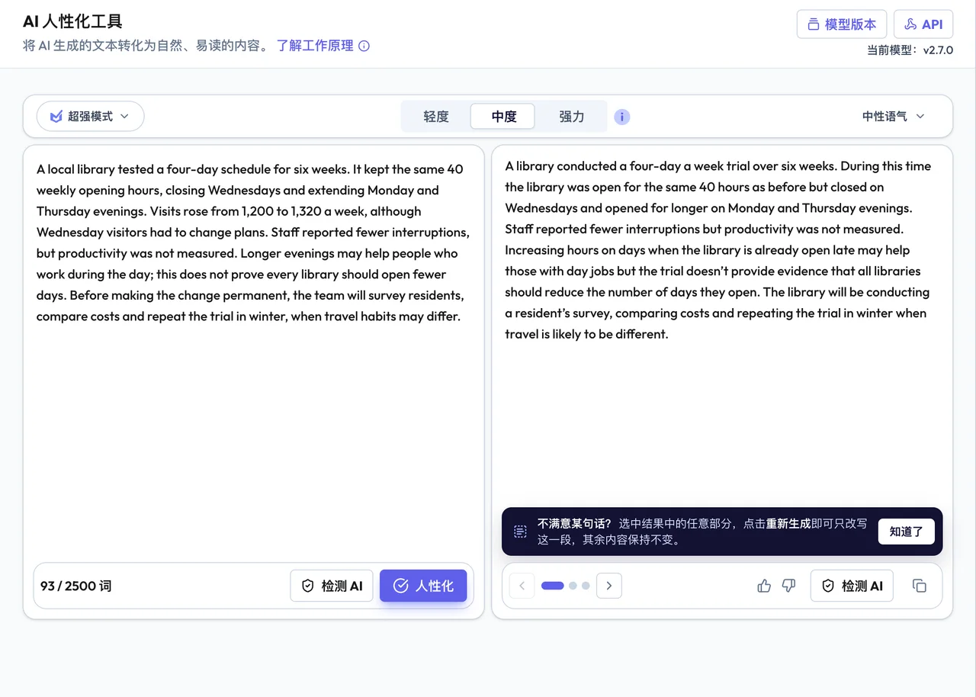Select the 轻度 strength tab
The height and width of the screenshot is (697, 976).
[x=436, y=117]
